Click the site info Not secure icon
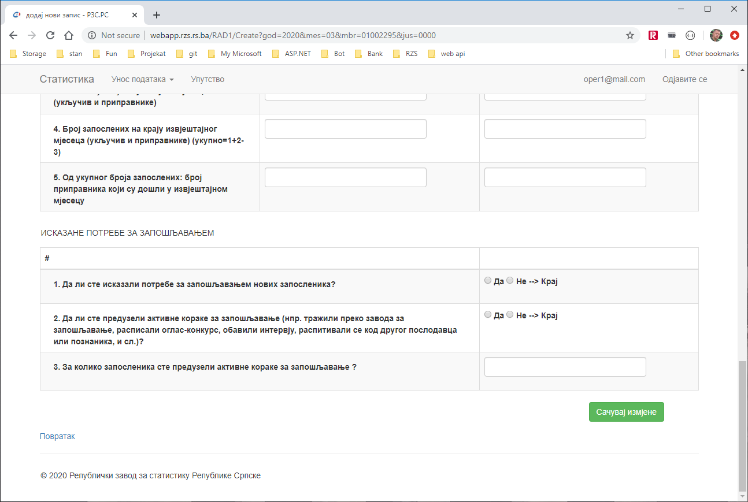Image resolution: width=748 pixels, height=502 pixels. click(x=92, y=35)
